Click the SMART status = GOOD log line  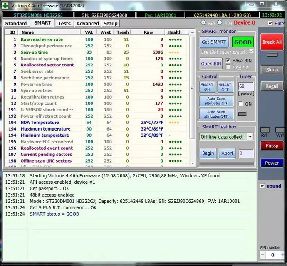(54, 214)
